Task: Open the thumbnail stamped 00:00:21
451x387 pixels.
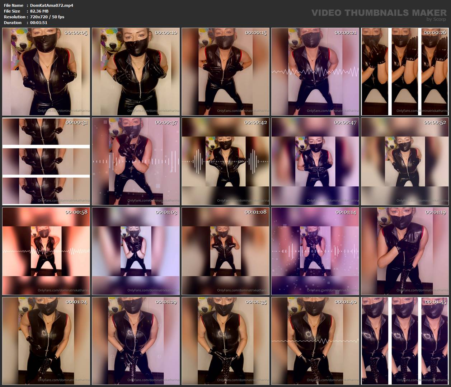Action: tap(315, 72)
